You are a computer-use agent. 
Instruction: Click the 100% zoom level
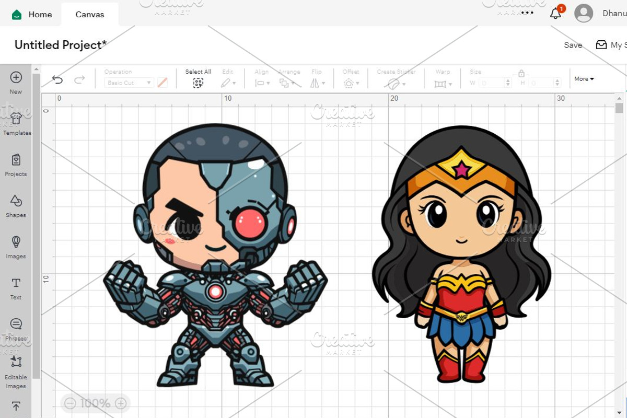click(95, 403)
